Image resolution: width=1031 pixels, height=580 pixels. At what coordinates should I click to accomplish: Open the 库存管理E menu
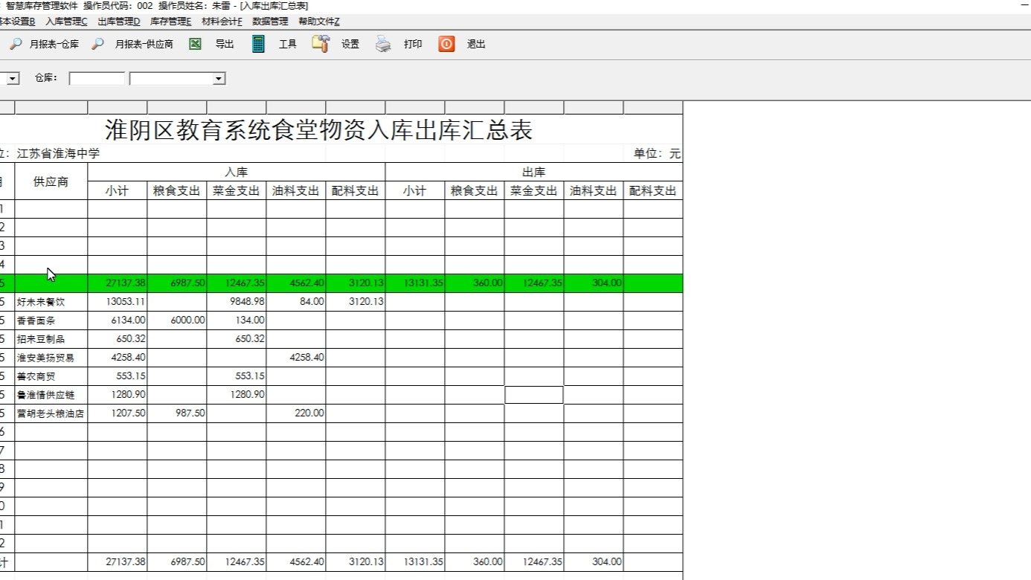(x=170, y=22)
